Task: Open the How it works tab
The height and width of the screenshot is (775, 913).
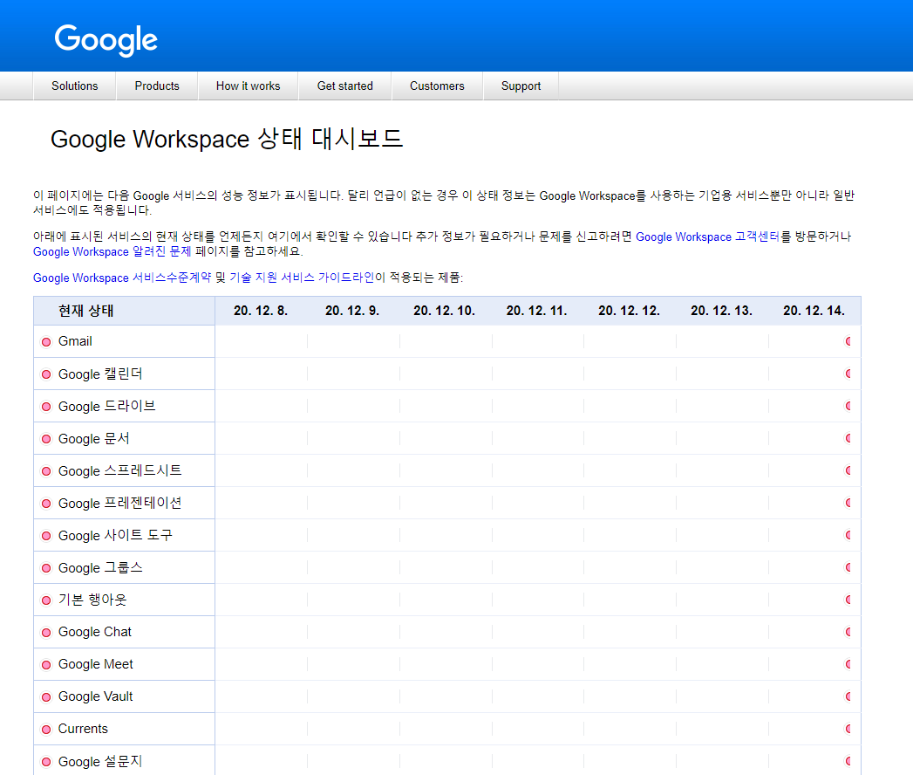Action: click(x=248, y=86)
